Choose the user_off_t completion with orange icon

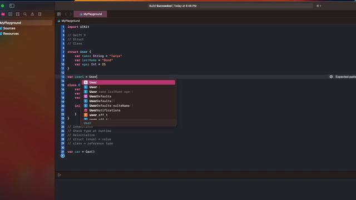(x=128, y=115)
